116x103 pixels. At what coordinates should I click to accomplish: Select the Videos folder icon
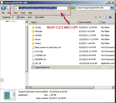tap(33, 43)
